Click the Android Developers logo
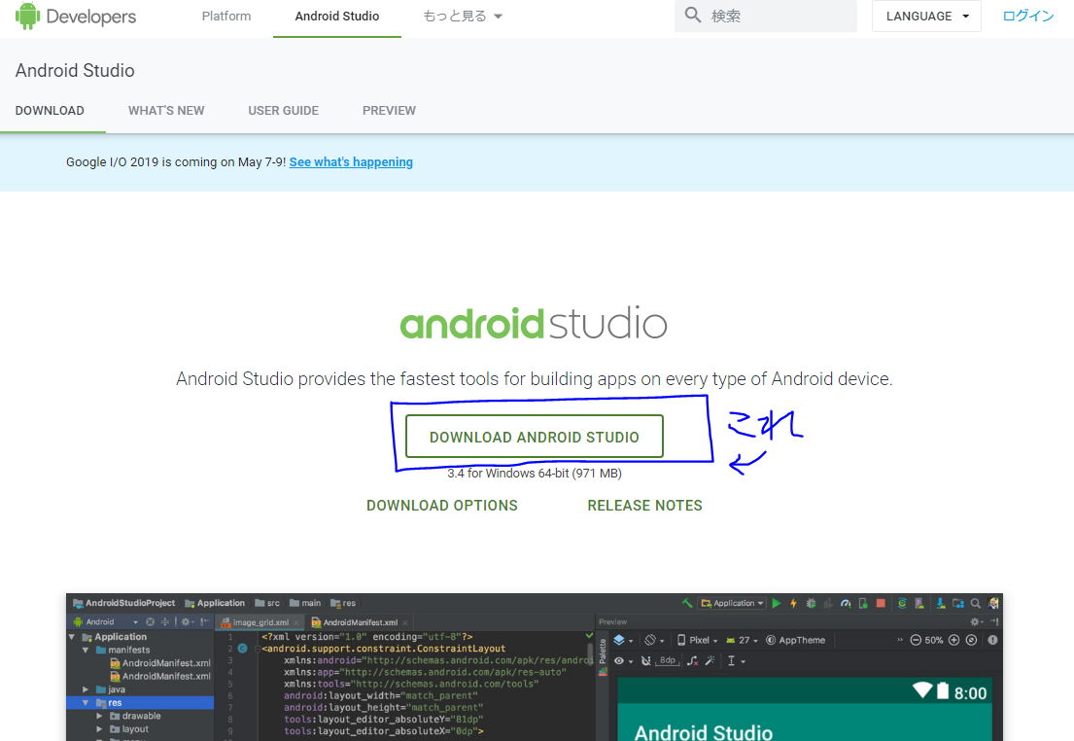 pyautogui.click(x=76, y=16)
